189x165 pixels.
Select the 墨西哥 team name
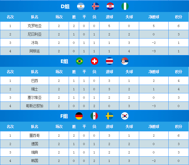[x=35, y=135]
